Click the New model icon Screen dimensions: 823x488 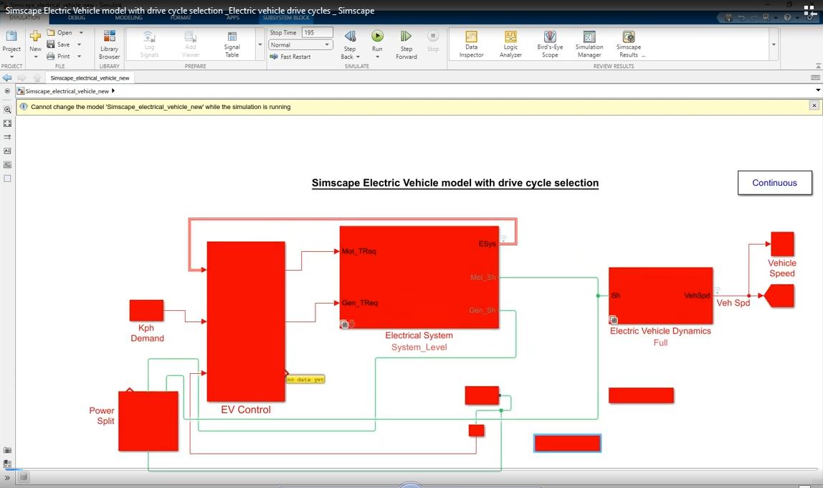(x=35, y=37)
